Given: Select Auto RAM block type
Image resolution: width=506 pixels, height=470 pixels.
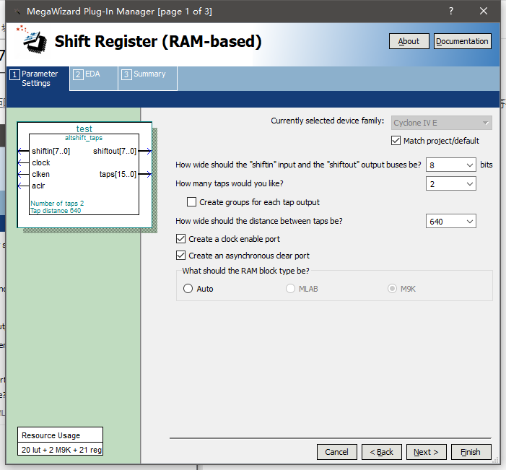Looking at the screenshot, I should 188,289.
